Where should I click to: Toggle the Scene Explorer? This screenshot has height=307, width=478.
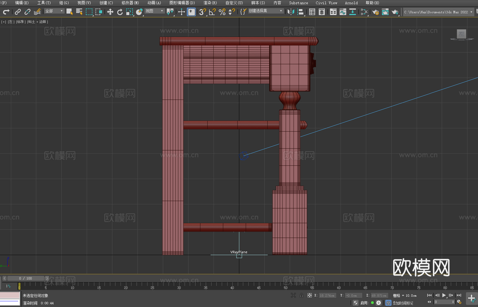click(312, 12)
